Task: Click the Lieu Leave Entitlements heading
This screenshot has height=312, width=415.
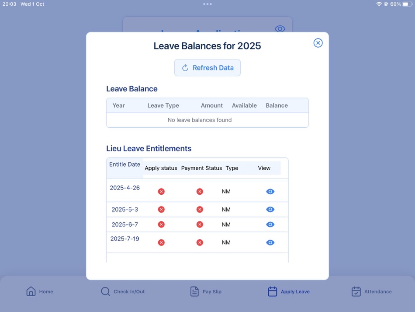Action: click(x=149, y=148)
